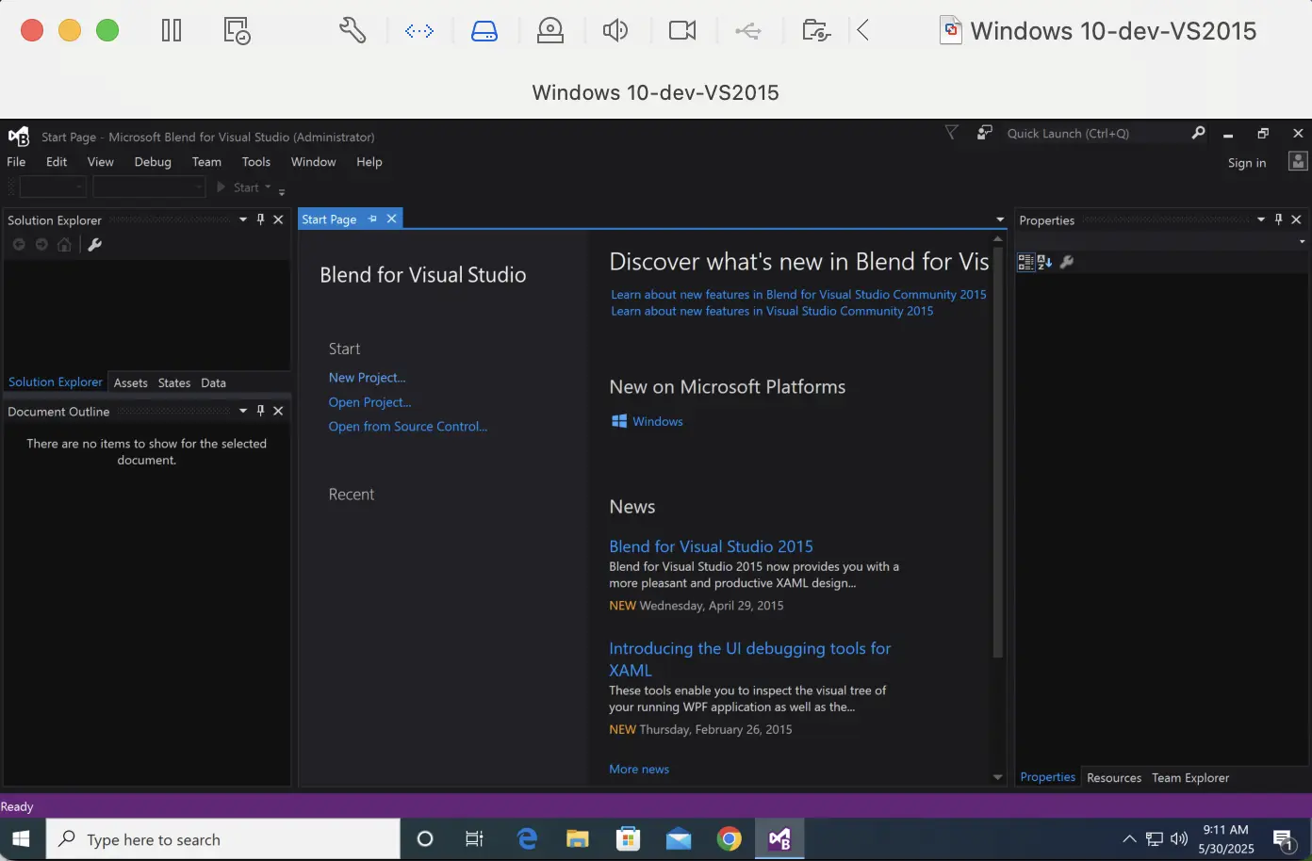Open the Tools menu
The height and width of the screenshot is (861, 1312).
click(255, 162)
